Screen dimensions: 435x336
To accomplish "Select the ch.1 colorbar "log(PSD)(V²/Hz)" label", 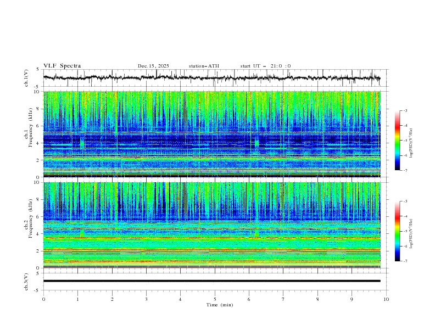I will (x=411, y=143).
